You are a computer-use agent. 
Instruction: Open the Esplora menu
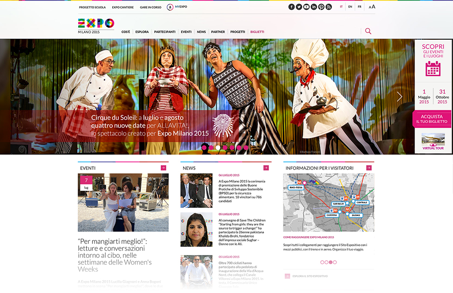142,32
